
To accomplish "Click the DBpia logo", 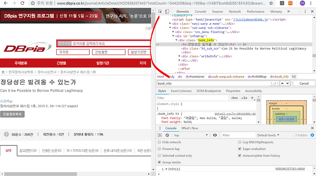I will click(28, 47).
